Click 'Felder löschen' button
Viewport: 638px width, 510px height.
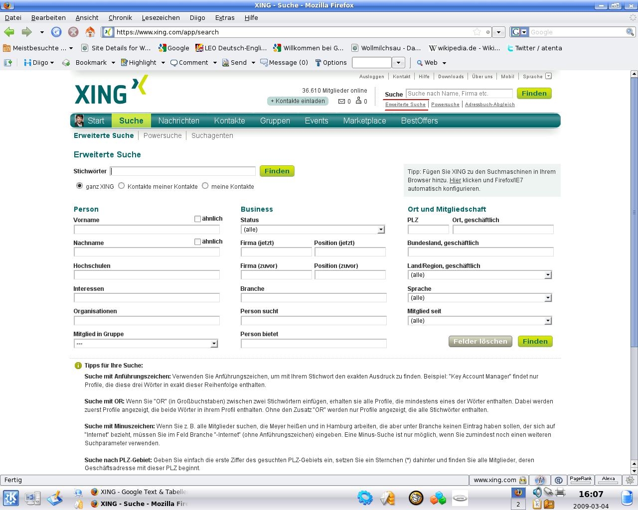tap(480, 342)
